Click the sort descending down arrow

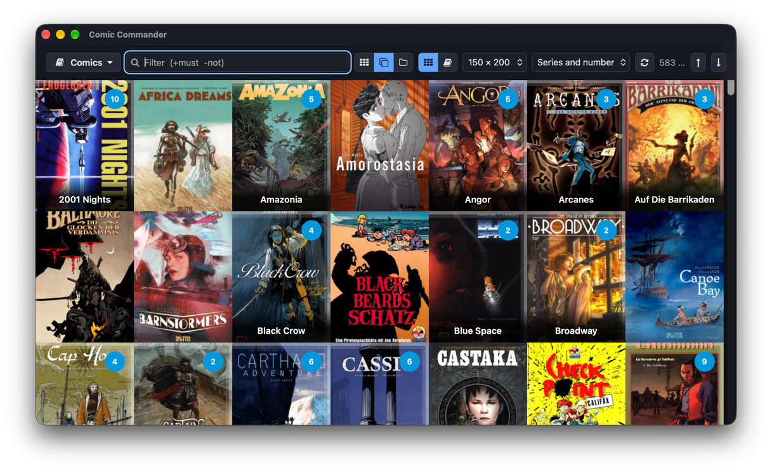[x=719, y=62]
